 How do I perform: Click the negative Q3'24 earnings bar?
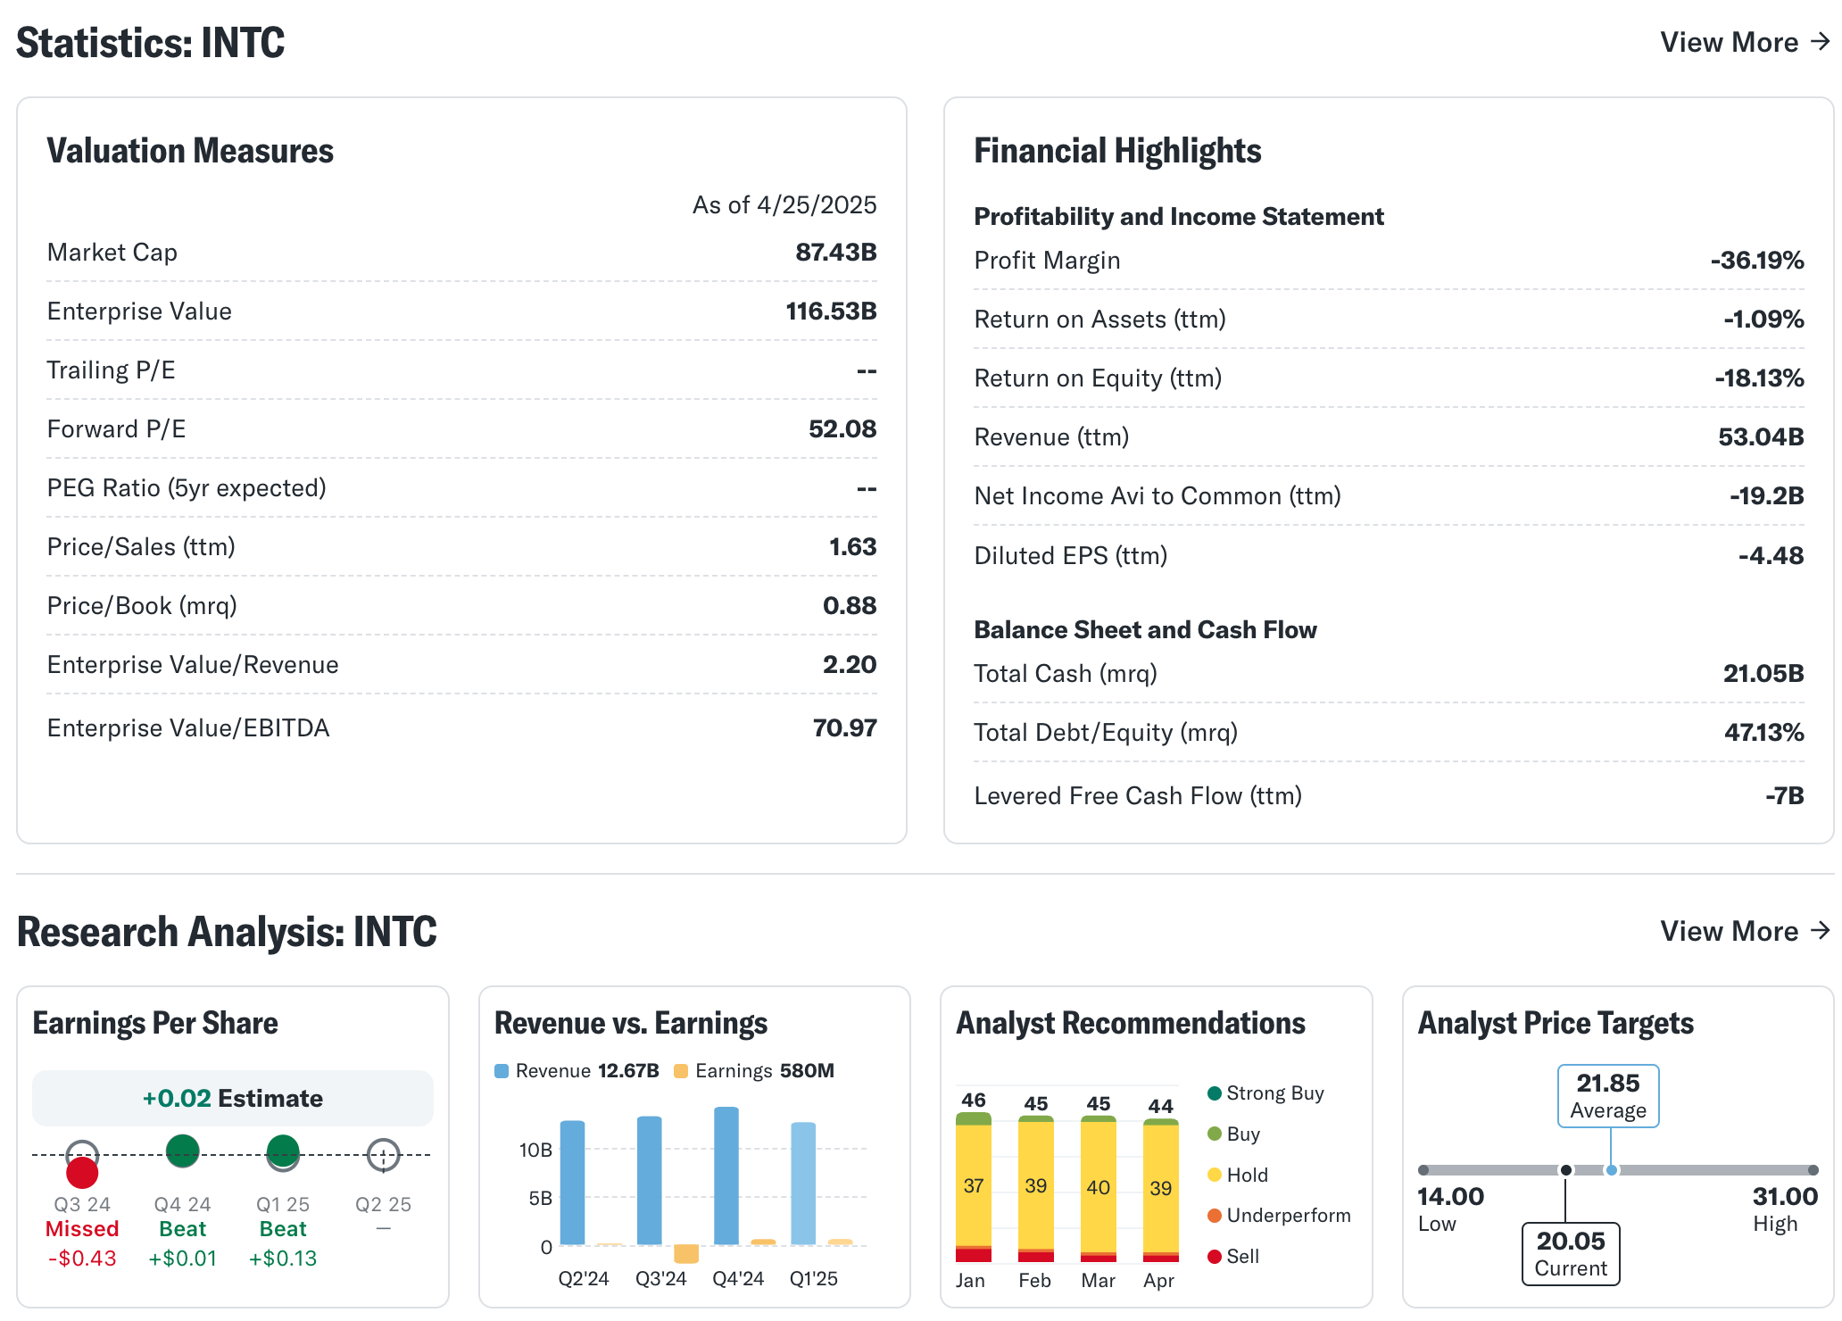coord(686,1253)
